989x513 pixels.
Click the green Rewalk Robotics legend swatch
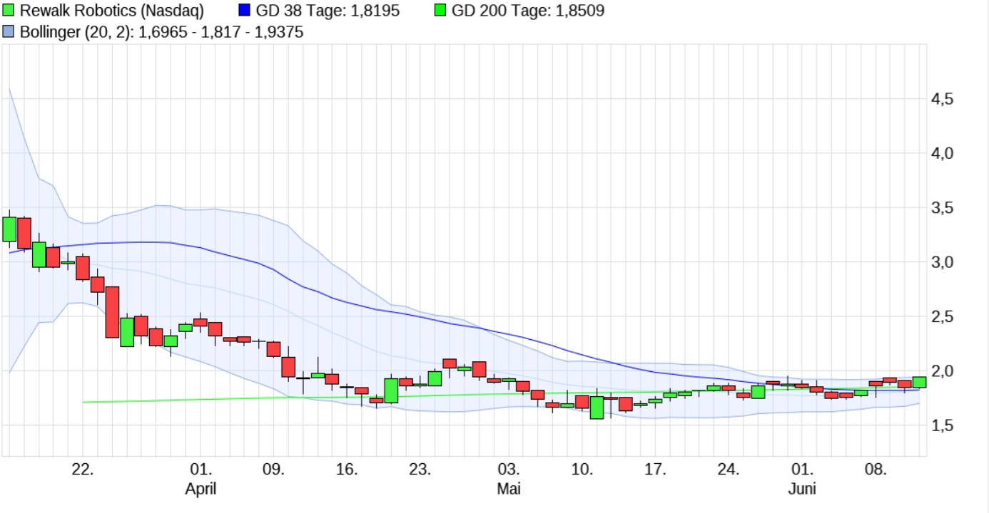point(9,11)
